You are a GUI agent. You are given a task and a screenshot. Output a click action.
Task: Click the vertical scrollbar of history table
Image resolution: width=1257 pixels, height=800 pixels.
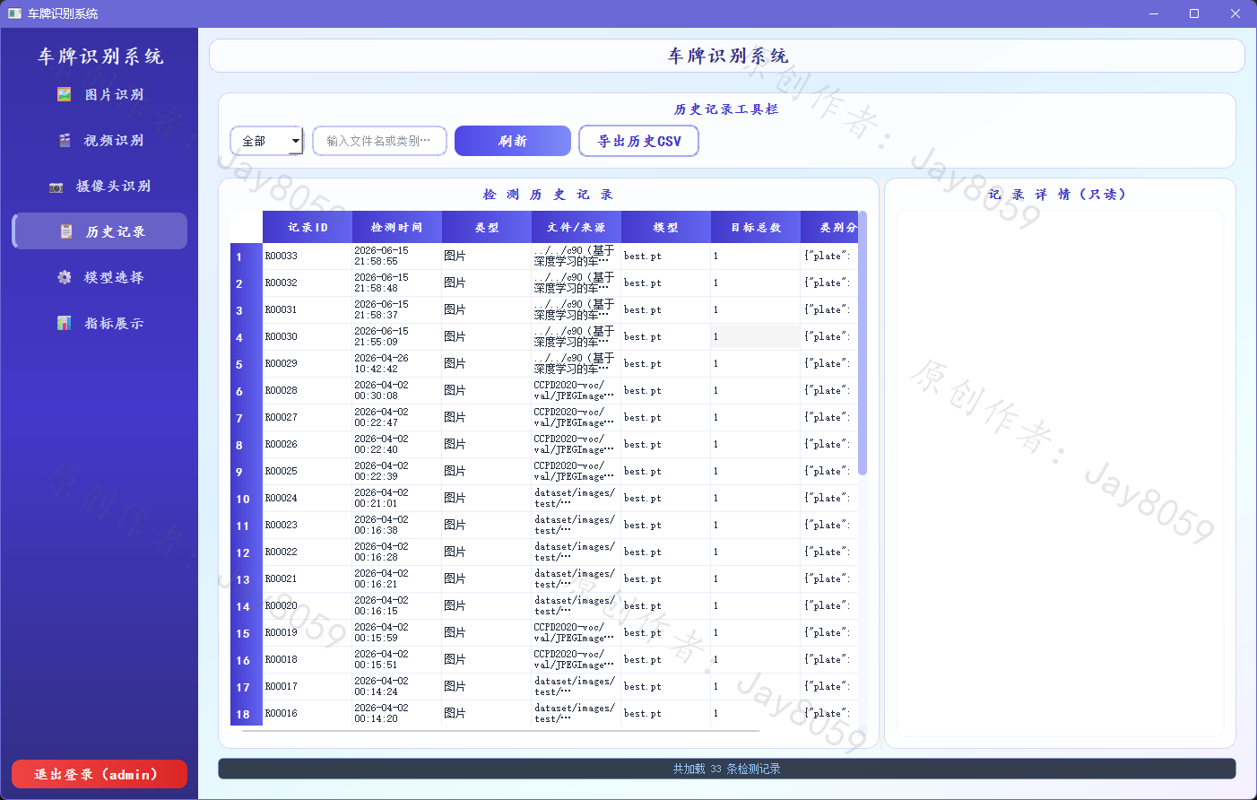point(863,343)
